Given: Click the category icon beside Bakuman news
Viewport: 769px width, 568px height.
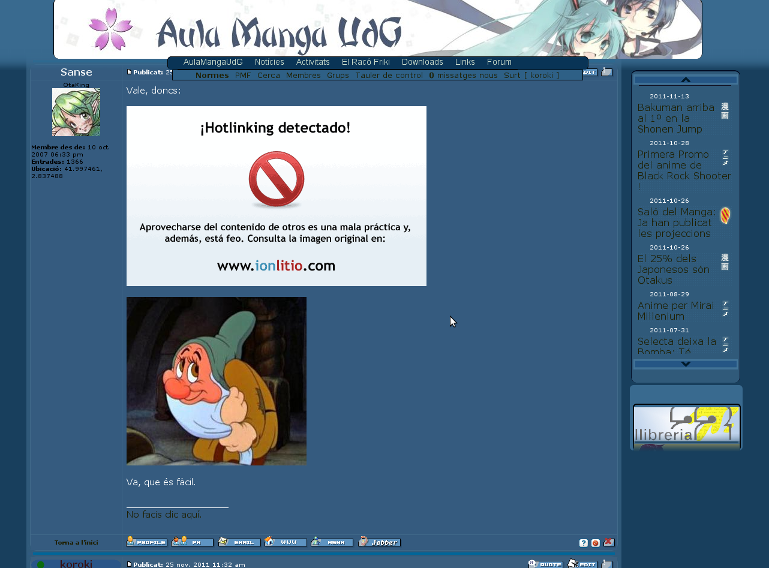Looking at the screenshot, I should (x=725, y=111).
